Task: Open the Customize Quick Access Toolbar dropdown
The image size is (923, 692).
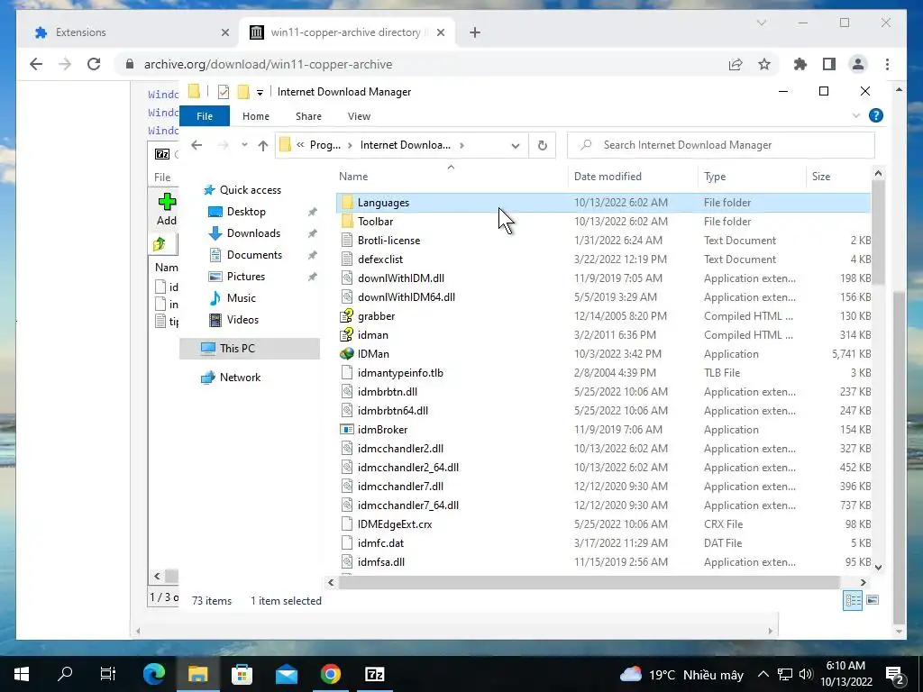Action: pos(260,93)
